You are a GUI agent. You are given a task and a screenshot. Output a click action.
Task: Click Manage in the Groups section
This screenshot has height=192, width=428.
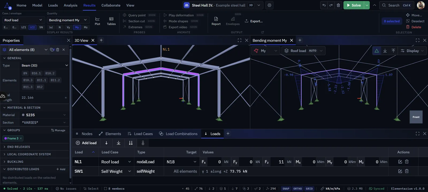tap(58, 130)
